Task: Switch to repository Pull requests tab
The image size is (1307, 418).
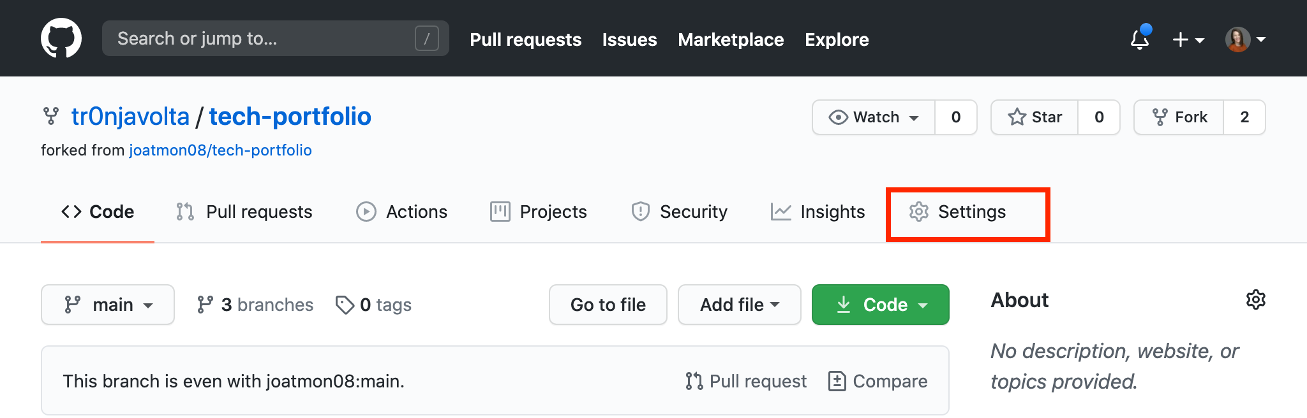Action: coord(244,212)
